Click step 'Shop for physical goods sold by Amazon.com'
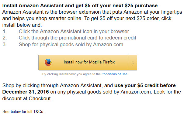 click(x=71, y=45)
